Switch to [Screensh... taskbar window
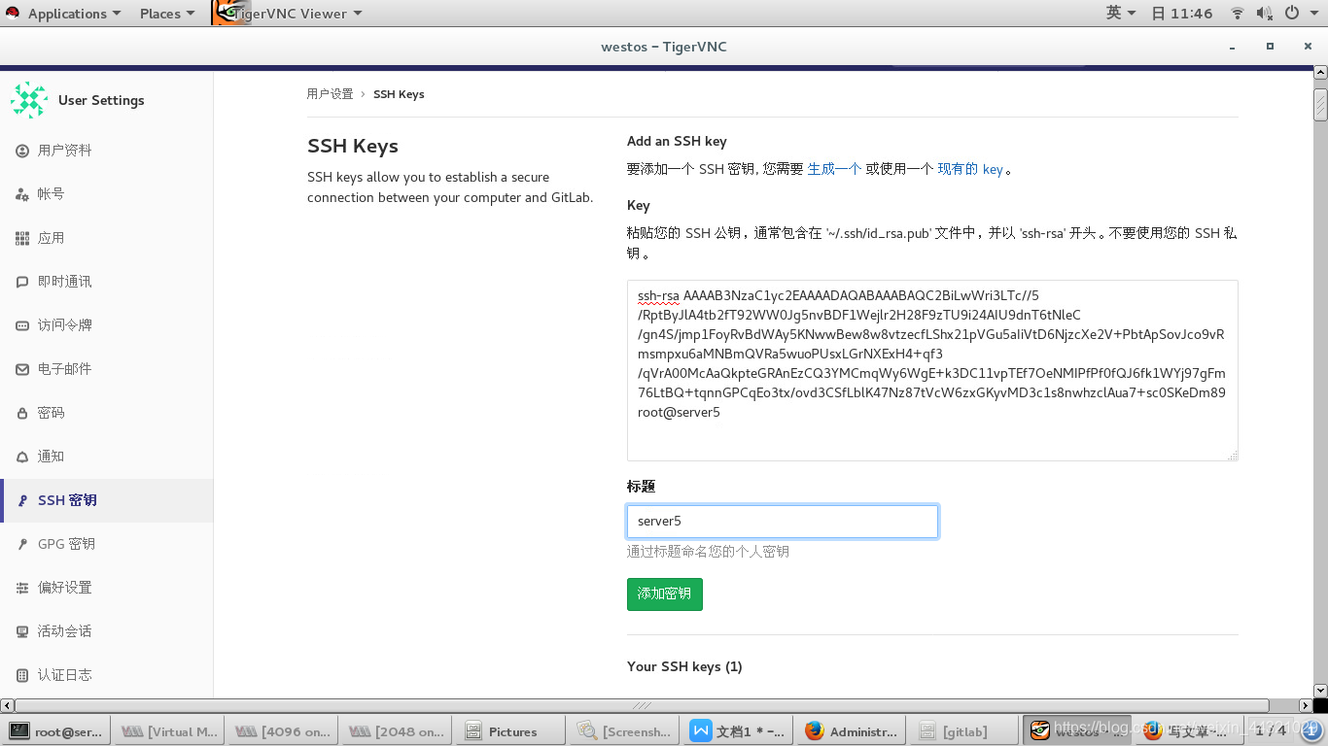The image size is (1328, 746). [624, 731]
